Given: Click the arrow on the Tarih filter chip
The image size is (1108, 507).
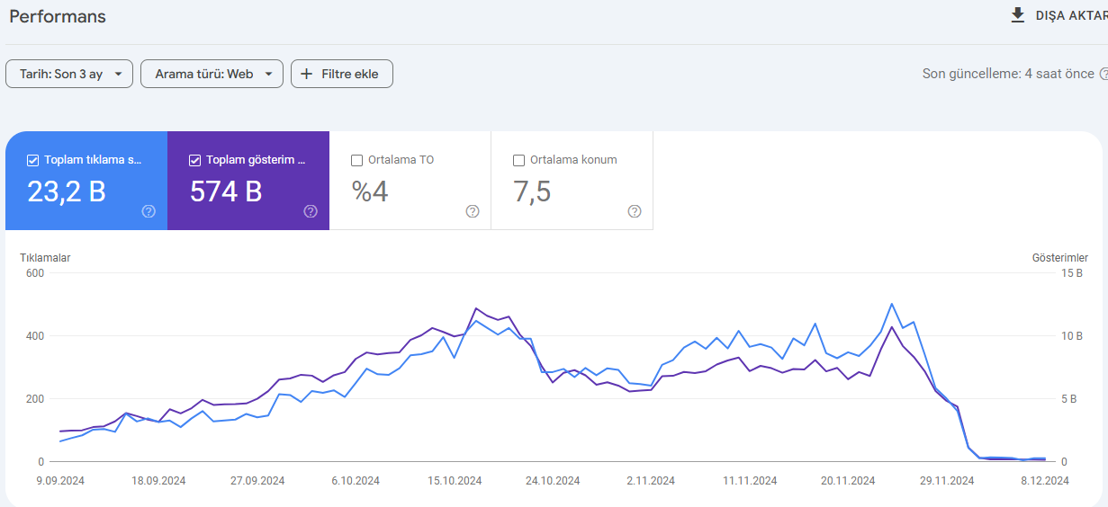Looking at the screenshot, I should click(118, 75).
